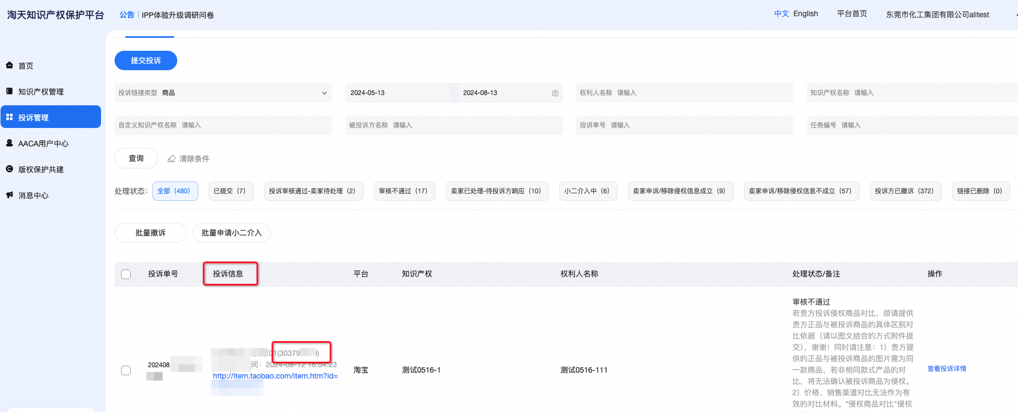Check the first complaint row checkbox
Image resolution: width=1018 pixels, height=412 pixels.
click(126, 370)
